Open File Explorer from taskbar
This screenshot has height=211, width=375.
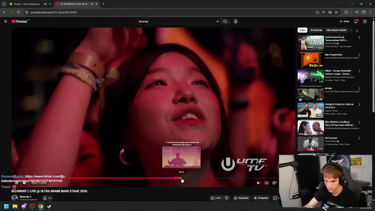pos(15,207)
